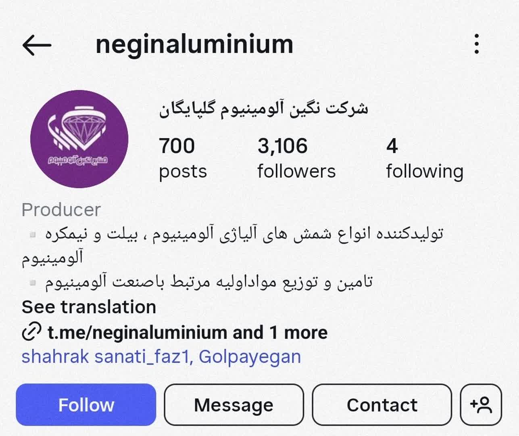
Task: Open the 3,106 followers list
Action: (x=296, y=158)
